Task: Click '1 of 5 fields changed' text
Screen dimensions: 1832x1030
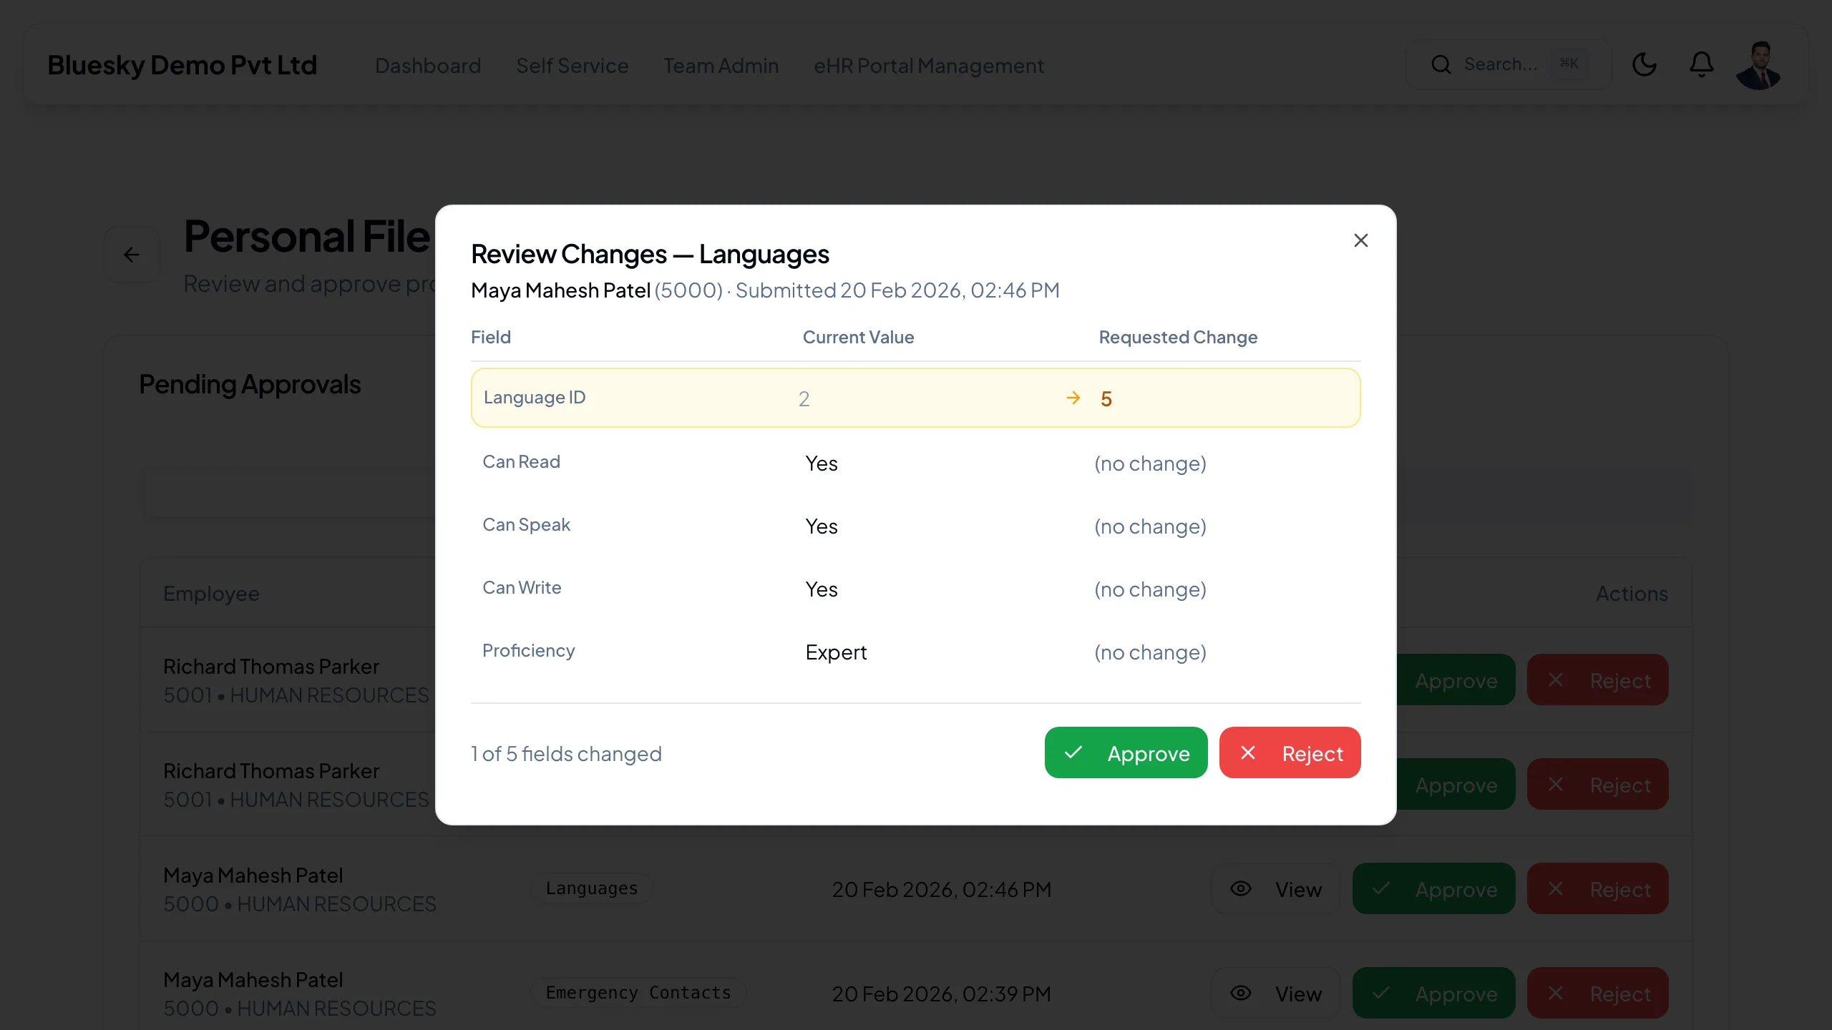Action: click(x=566, y=754)
